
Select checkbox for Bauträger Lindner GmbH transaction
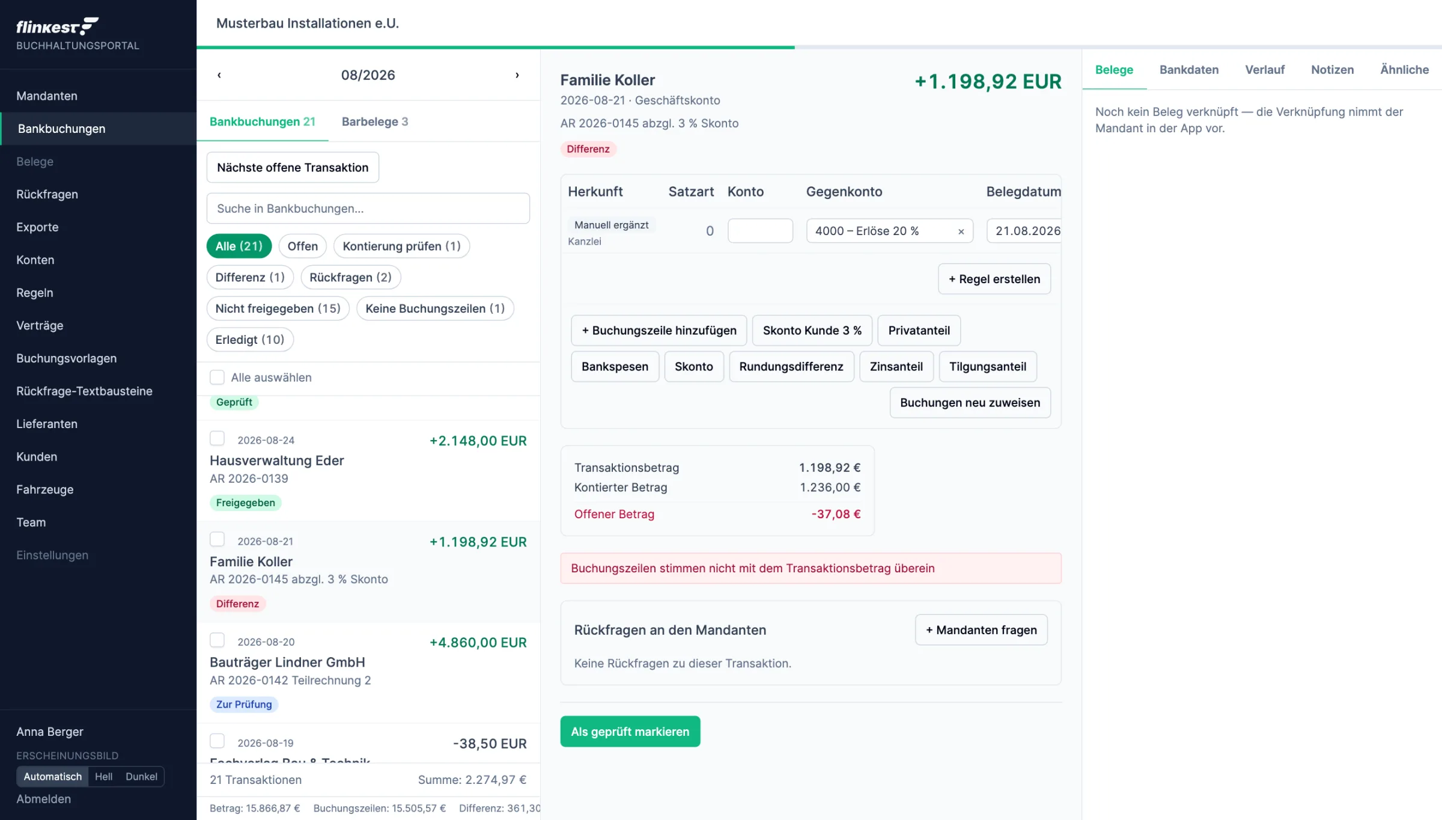tap(217, 640)
